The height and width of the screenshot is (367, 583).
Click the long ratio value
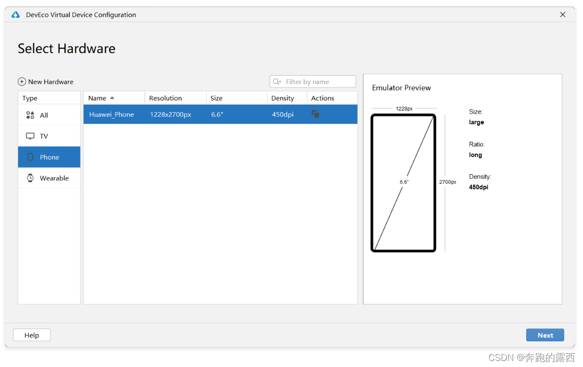[x=475, y=155]
